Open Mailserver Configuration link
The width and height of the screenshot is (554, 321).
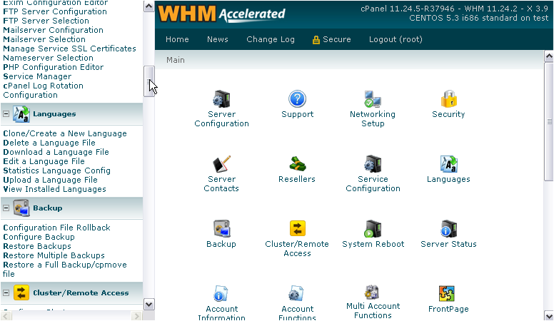point(53,30)
